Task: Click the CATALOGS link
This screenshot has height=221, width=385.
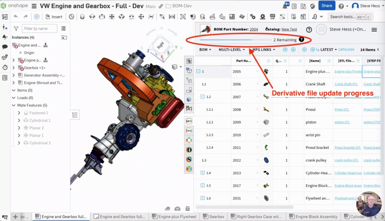Action: click(346, 50)
